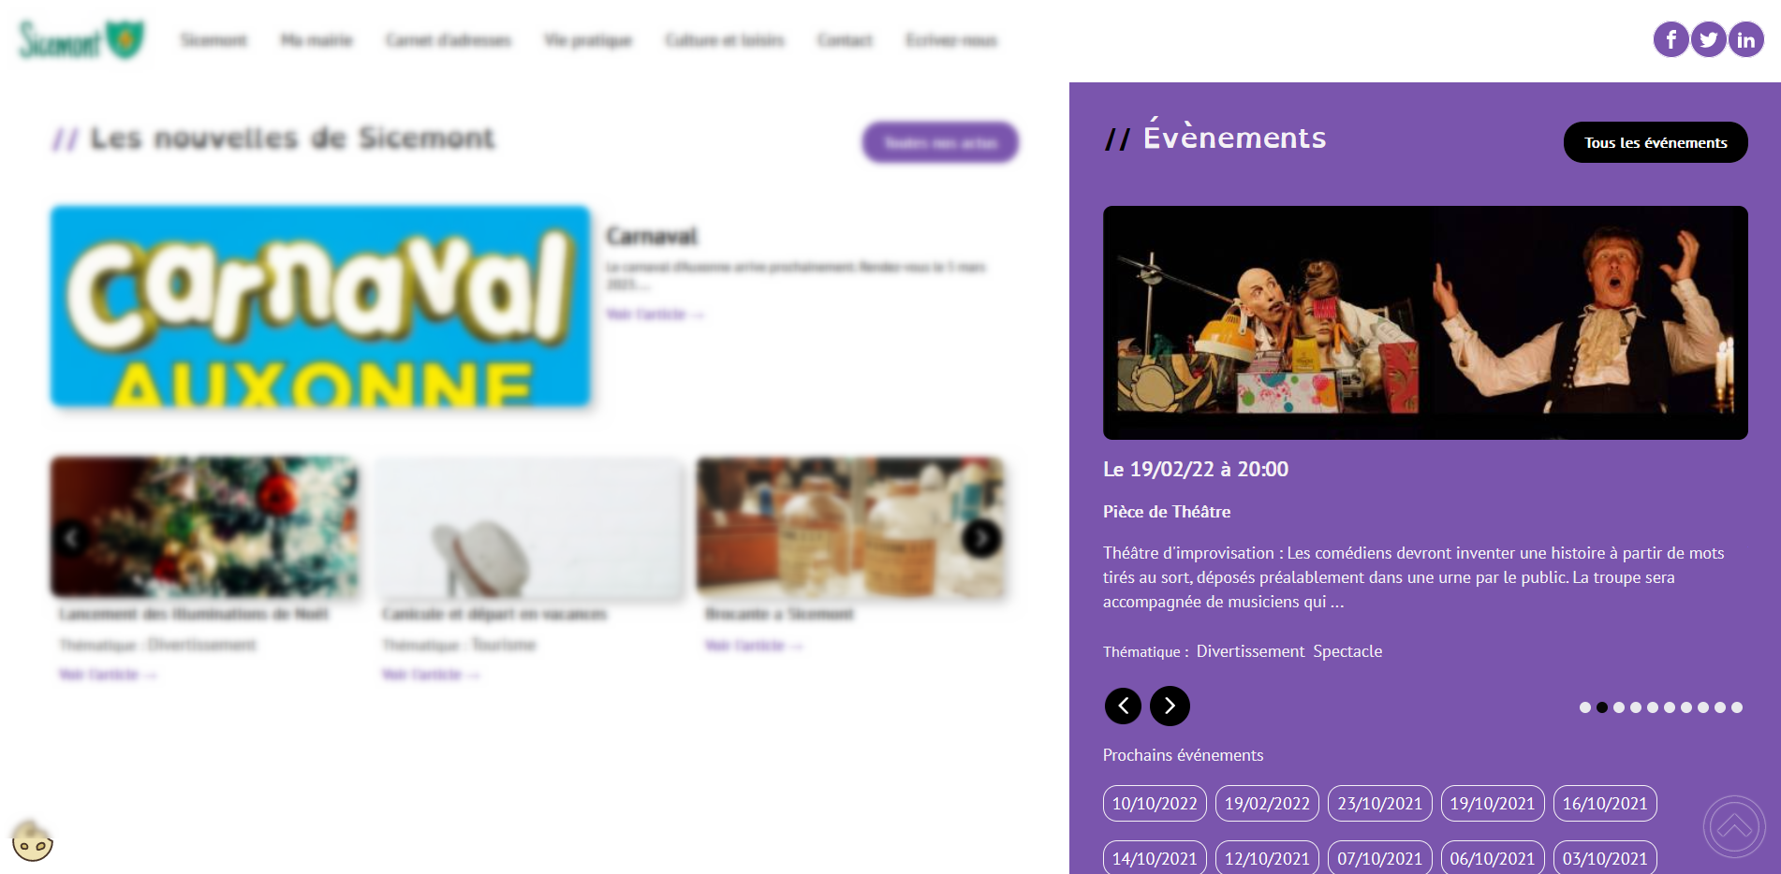The image size is (1781, 874).
Task: Select the last events carousel dot
Action: 1736,707
